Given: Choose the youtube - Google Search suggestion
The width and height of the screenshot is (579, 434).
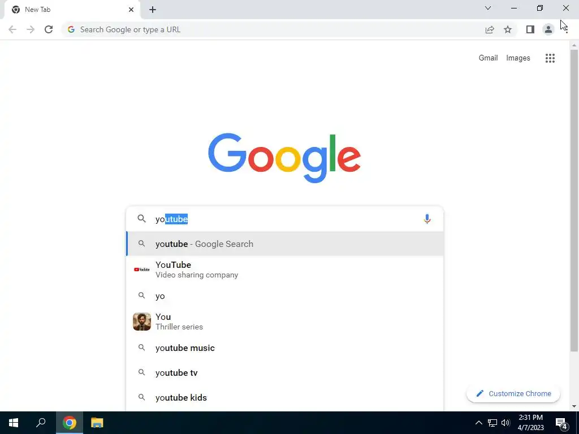Looking at the screenshot, I should coord(285,244).
